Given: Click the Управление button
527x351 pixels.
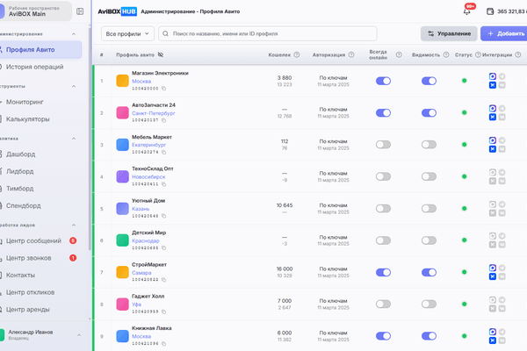Looking at the screenshot, I should pyautogui.click(x=449, y=33).
